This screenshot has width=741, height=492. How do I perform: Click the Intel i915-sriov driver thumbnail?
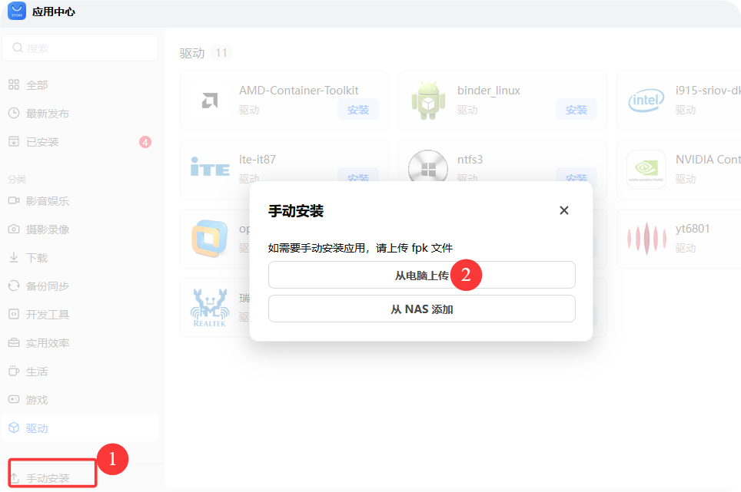646,100
